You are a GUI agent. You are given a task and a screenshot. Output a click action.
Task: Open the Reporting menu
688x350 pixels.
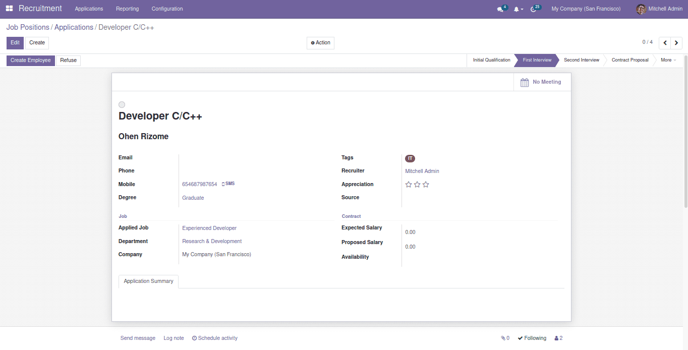click(x=127, y=9)
